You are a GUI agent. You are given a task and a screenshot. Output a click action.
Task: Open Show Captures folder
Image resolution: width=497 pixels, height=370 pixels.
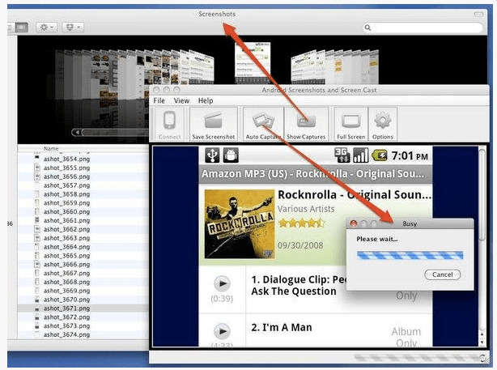coord(306,125)
